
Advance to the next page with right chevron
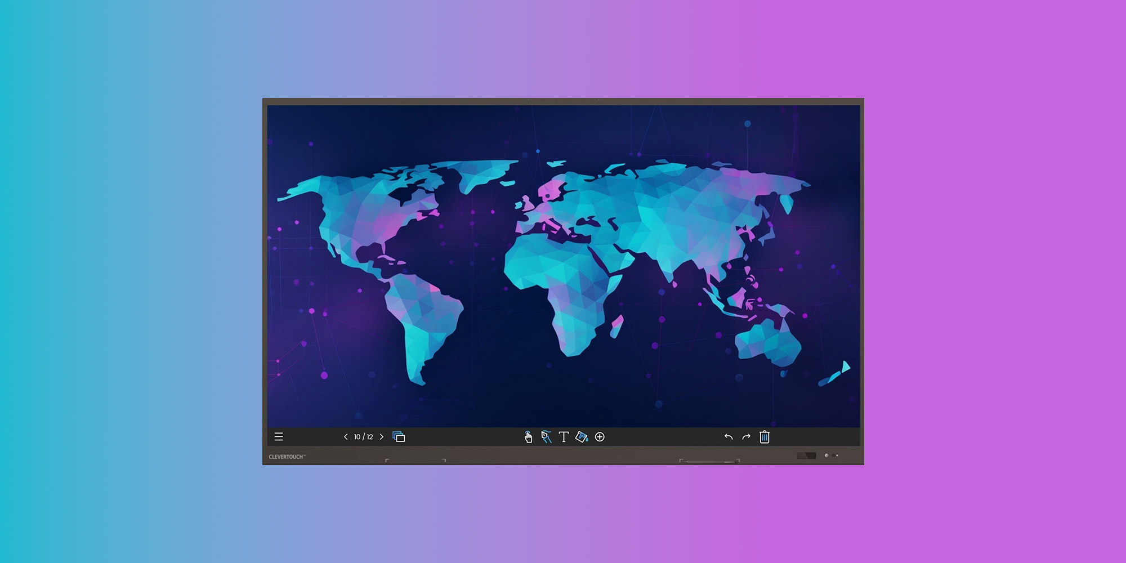pyautogui.click(x=382, y=437)
